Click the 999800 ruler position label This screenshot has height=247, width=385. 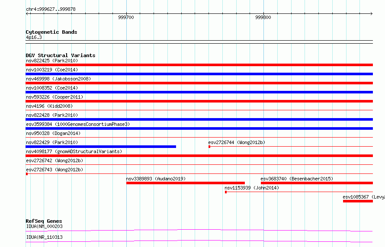coord(263,17)
